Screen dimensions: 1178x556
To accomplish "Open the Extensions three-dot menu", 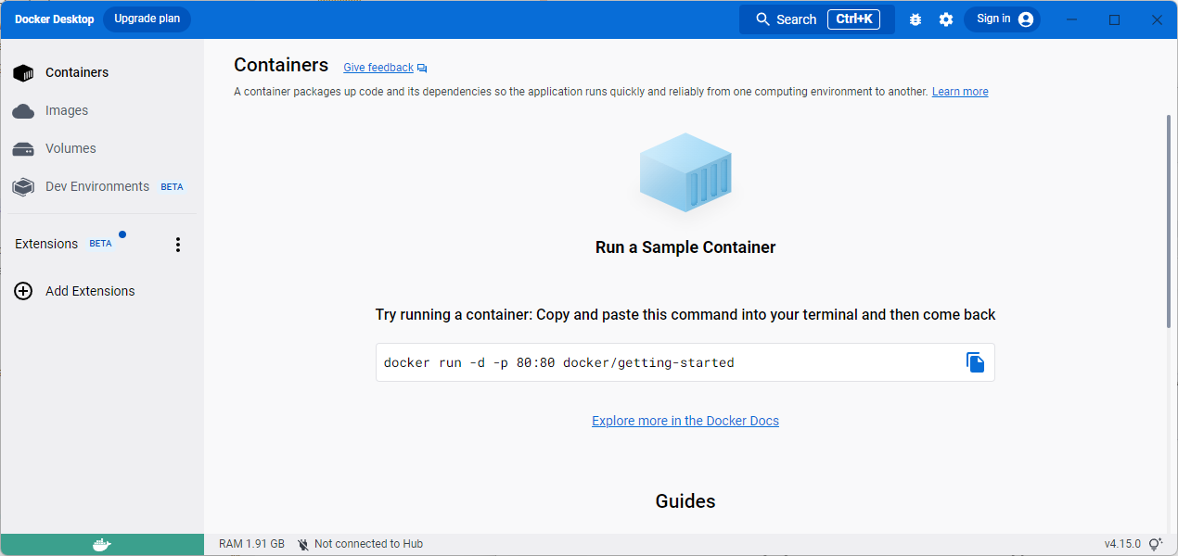I will pos(178,245).
